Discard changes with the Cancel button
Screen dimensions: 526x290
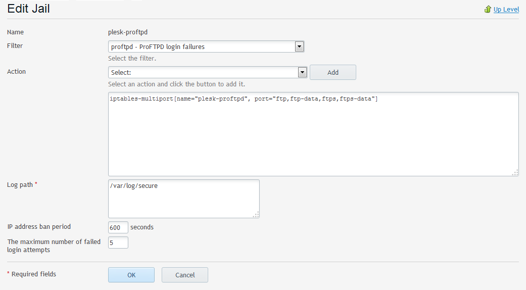(185, 275)
